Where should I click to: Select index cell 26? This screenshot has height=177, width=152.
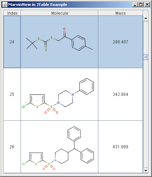coord(12,147)
